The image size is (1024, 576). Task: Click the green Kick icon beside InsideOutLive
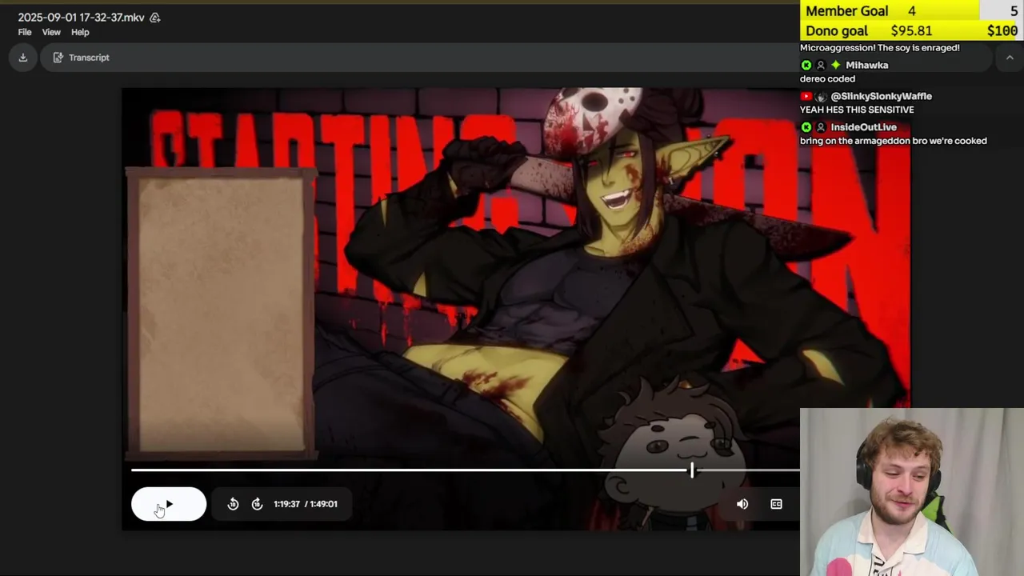806,127
